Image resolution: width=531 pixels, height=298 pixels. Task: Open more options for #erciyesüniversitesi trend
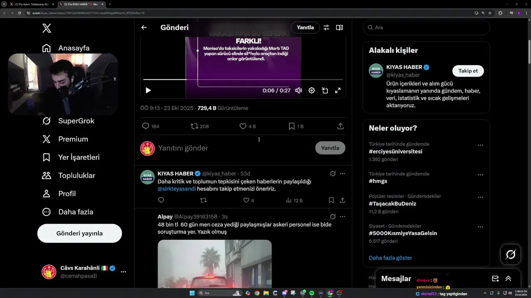click(x=480, y=145)
